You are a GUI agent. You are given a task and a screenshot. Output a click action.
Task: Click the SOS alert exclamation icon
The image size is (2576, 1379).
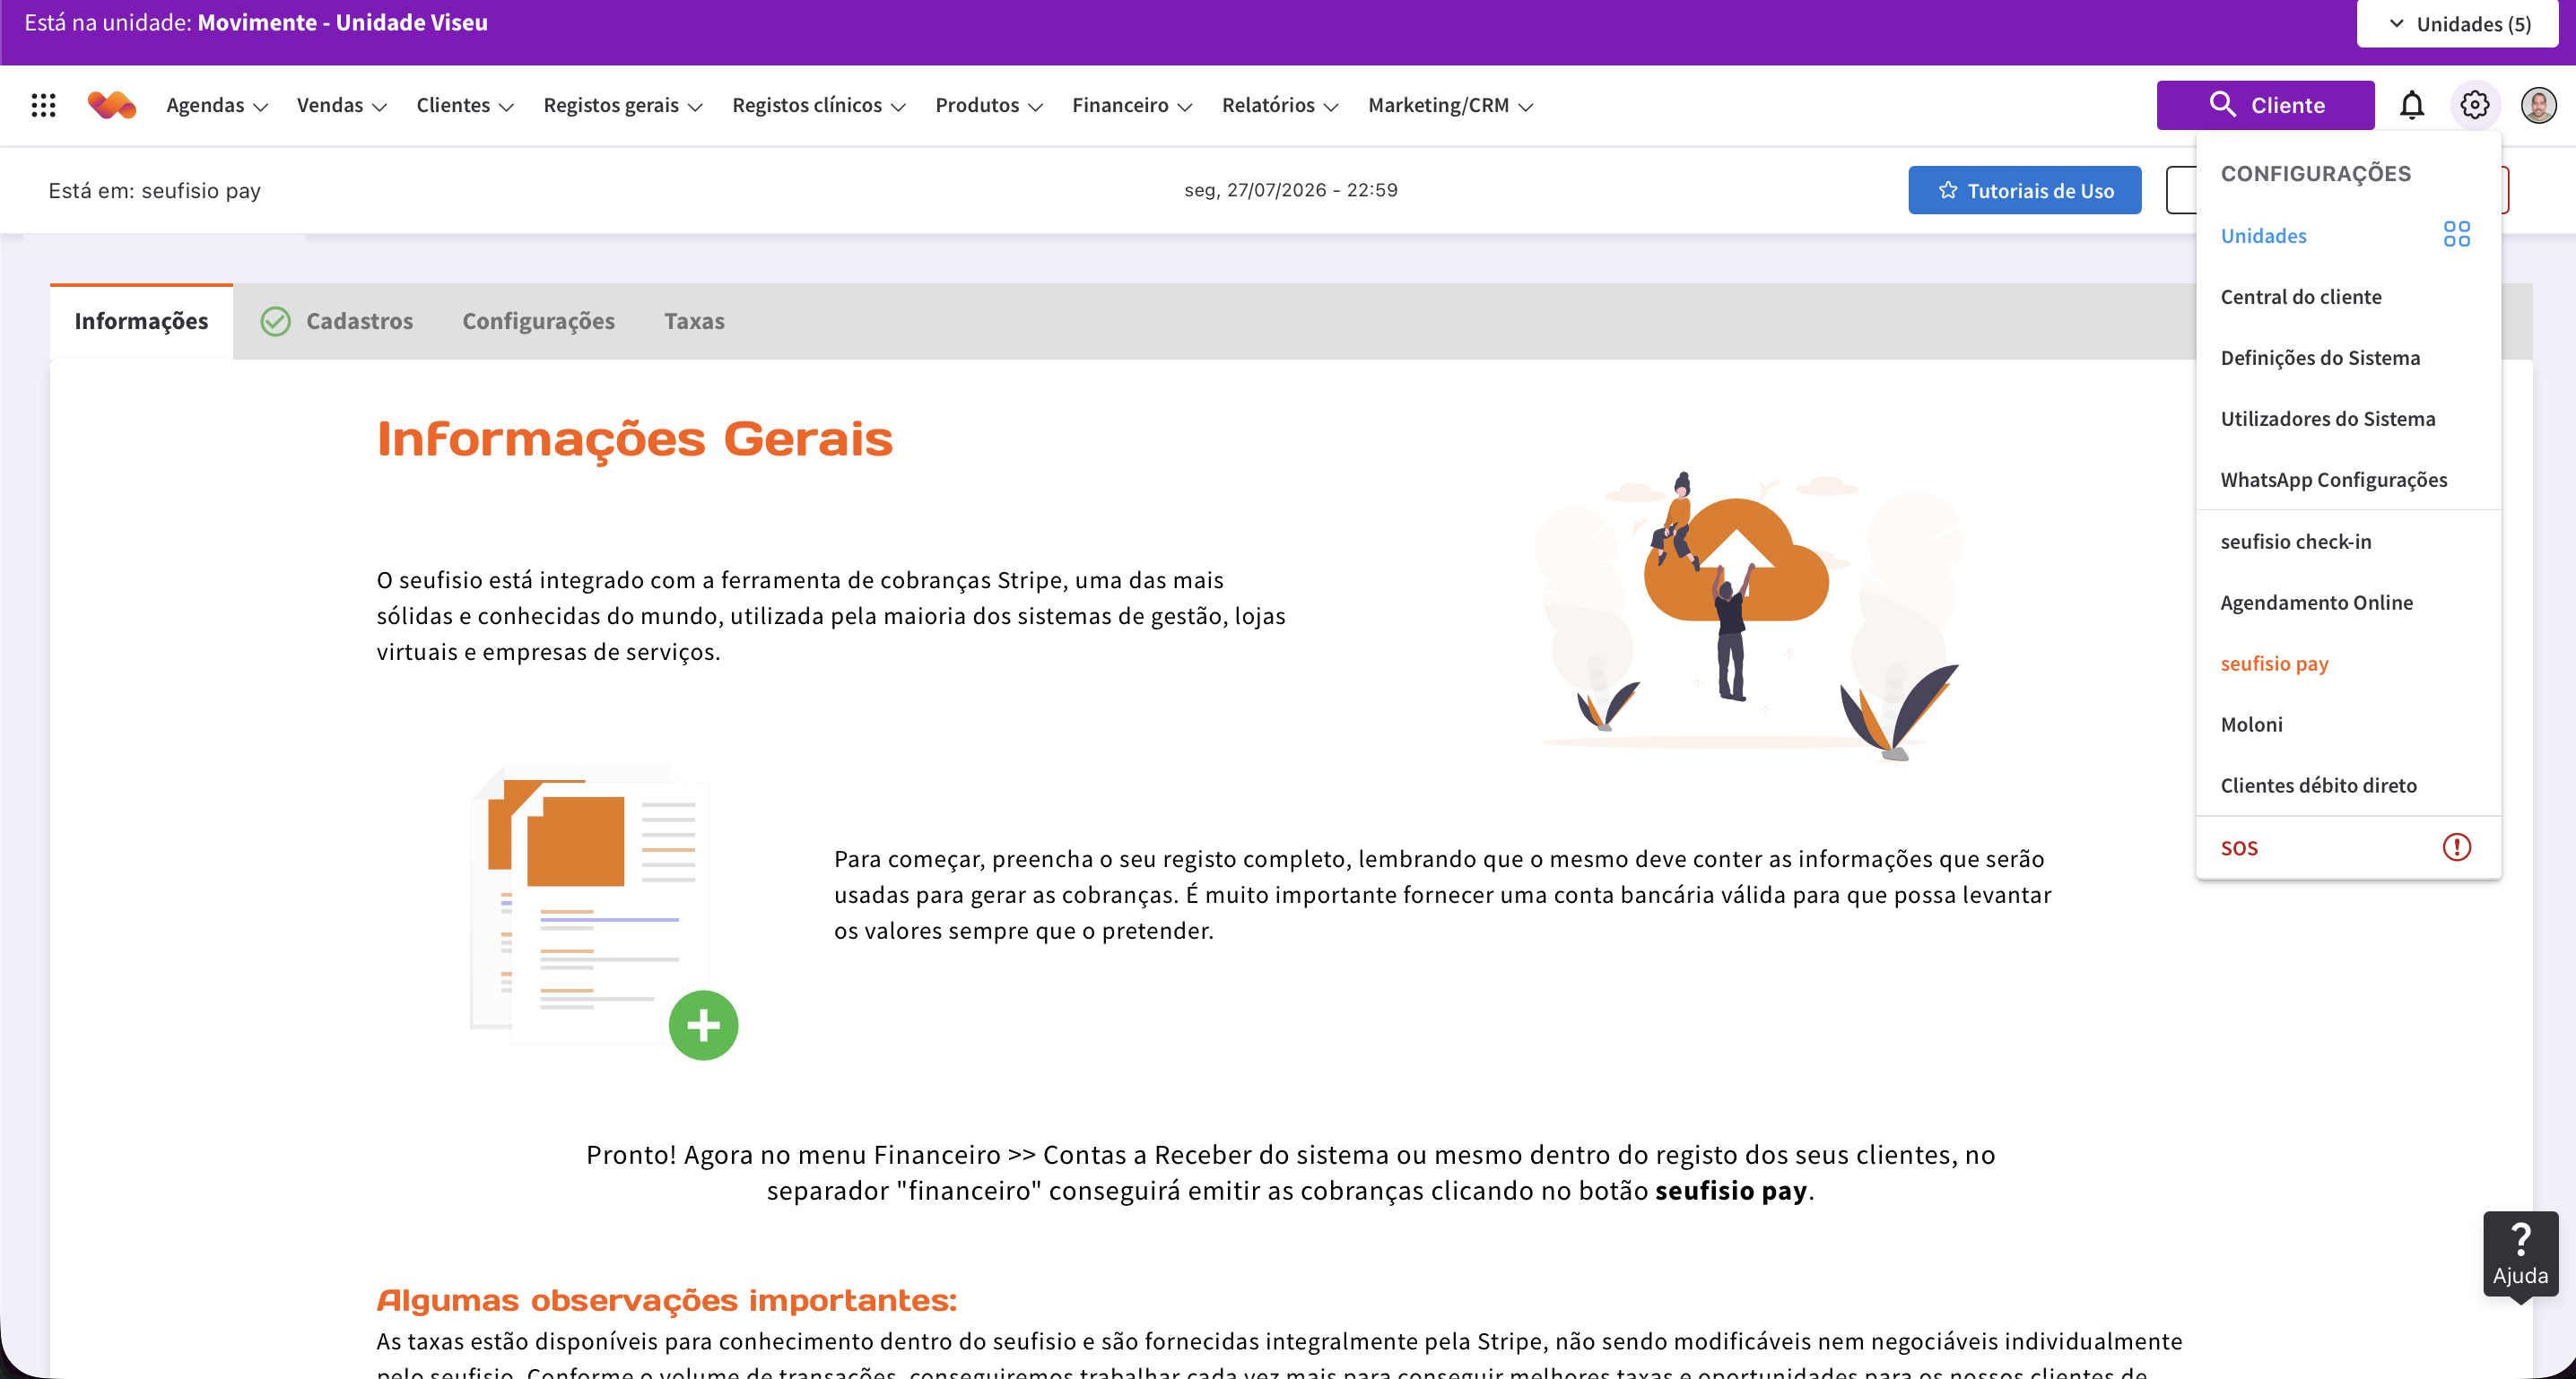point(2456,847)
